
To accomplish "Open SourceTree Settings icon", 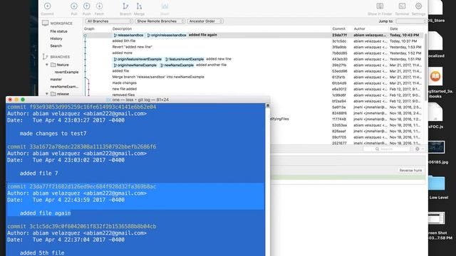I will coord(418,6).
